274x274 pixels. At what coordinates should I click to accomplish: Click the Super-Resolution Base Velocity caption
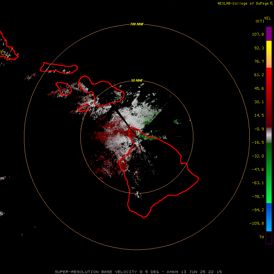click(x=139, y=272)
